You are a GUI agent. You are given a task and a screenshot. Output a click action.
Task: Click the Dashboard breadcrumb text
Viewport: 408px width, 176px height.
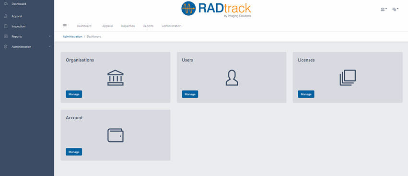coord(94,37)
